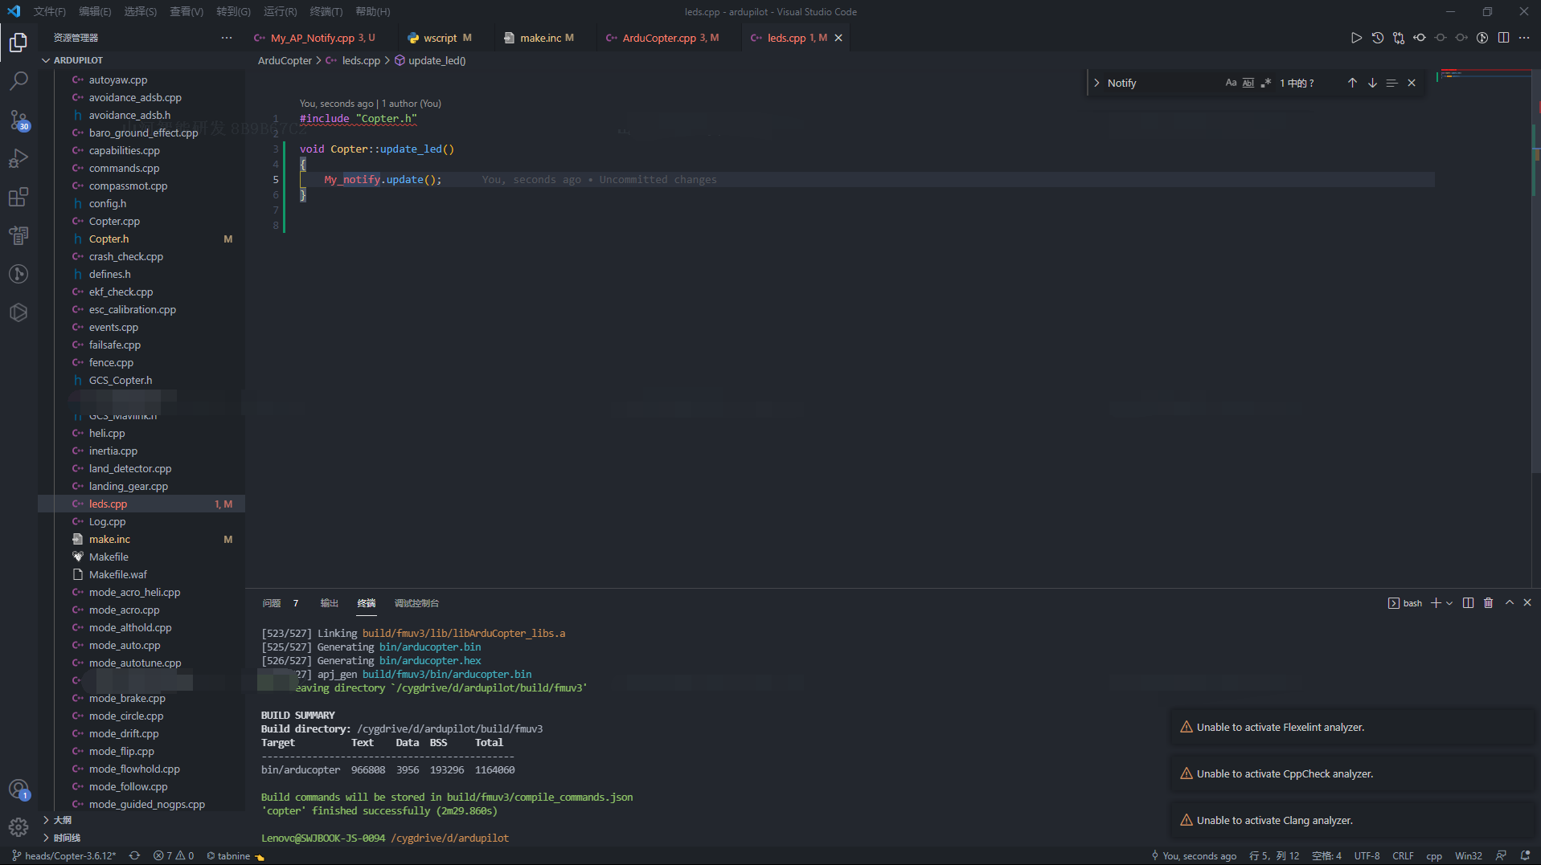Open the Explorer view in activity bar
Viewport: 1541px width, 865px height.
coord(18,43)
